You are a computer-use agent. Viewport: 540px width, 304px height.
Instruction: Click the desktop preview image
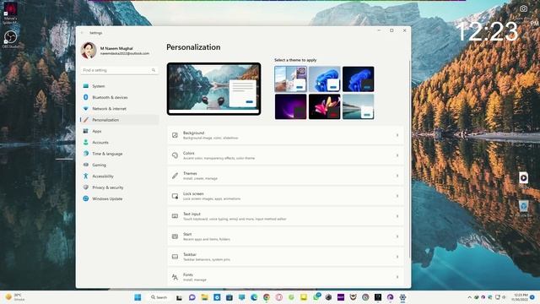pyautogui.click(x=213, y=89)
